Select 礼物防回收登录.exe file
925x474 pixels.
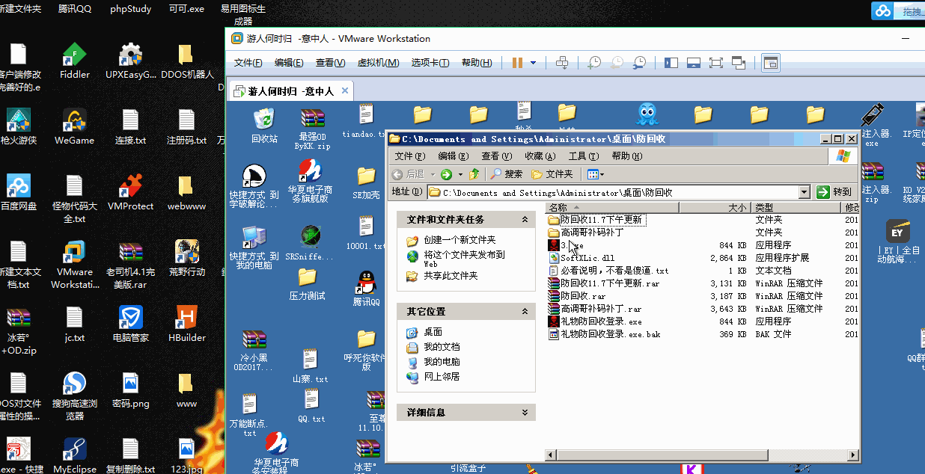coord(595,321)
